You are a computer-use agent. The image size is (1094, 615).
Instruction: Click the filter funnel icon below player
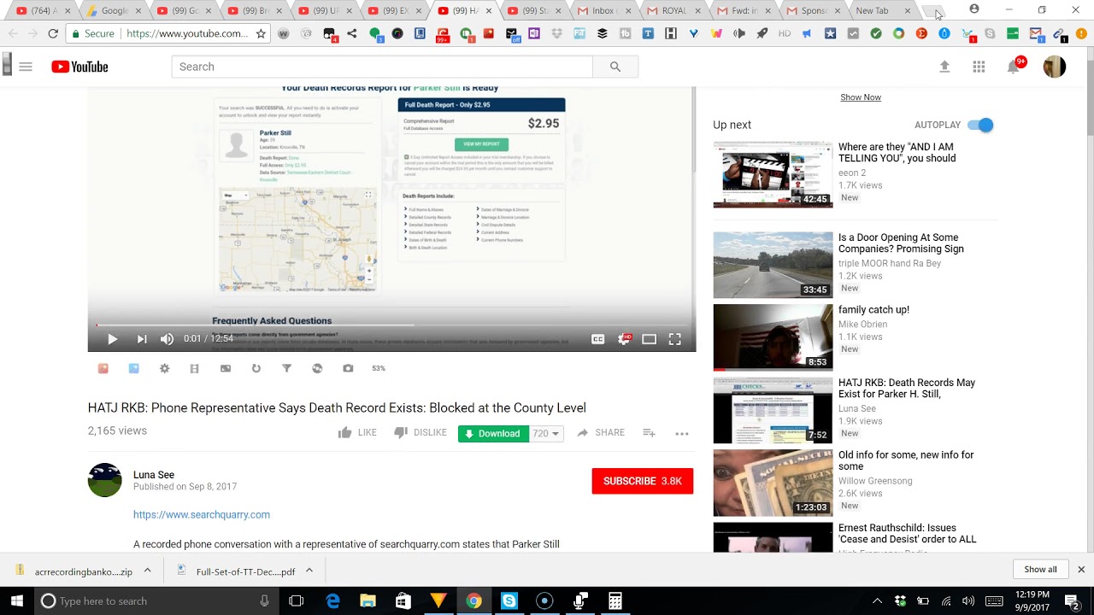click(x=286, y=368)
